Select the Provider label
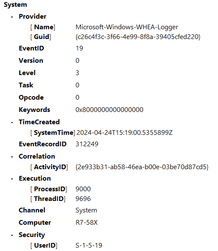218x251 pixels. 33,17
